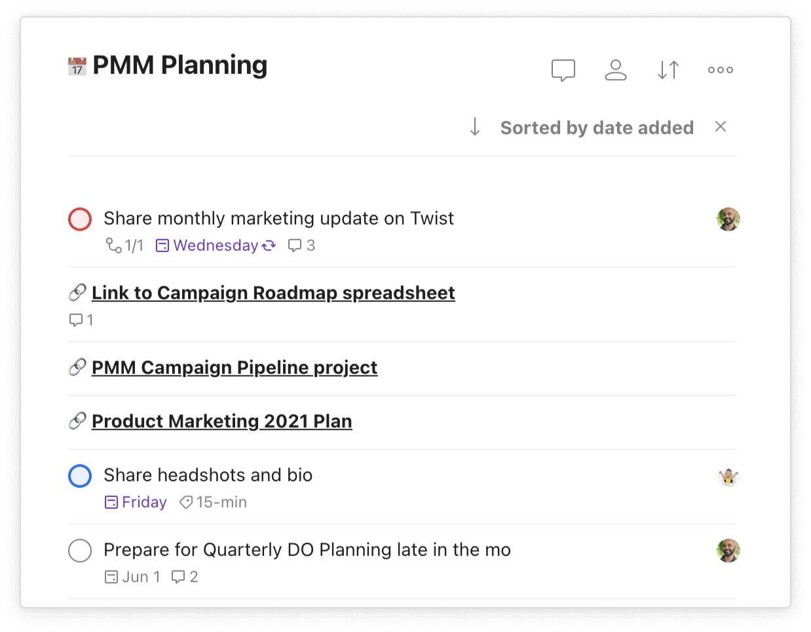The height and width of the screenshot is (632, 811).
Task: Clear the 'Sorted by date added' sorting
Action: pyautogui.click(x=721, y=127)
